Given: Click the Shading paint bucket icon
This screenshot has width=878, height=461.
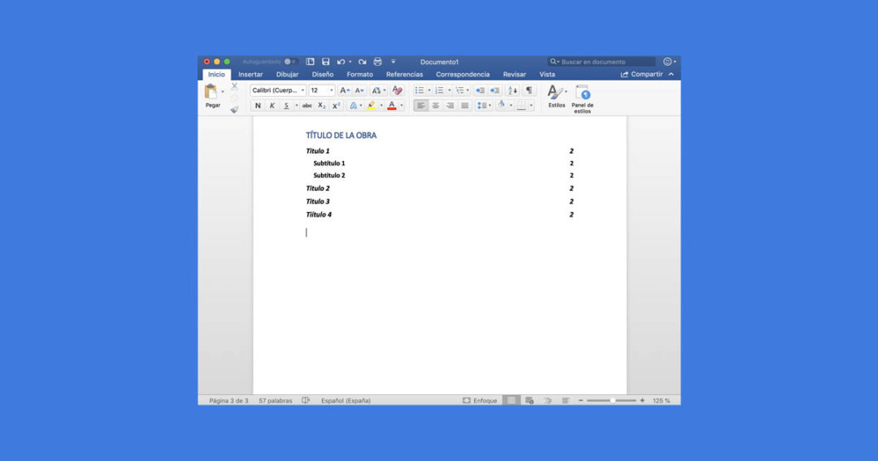Looking at the screenshot, I should (502, 106).
